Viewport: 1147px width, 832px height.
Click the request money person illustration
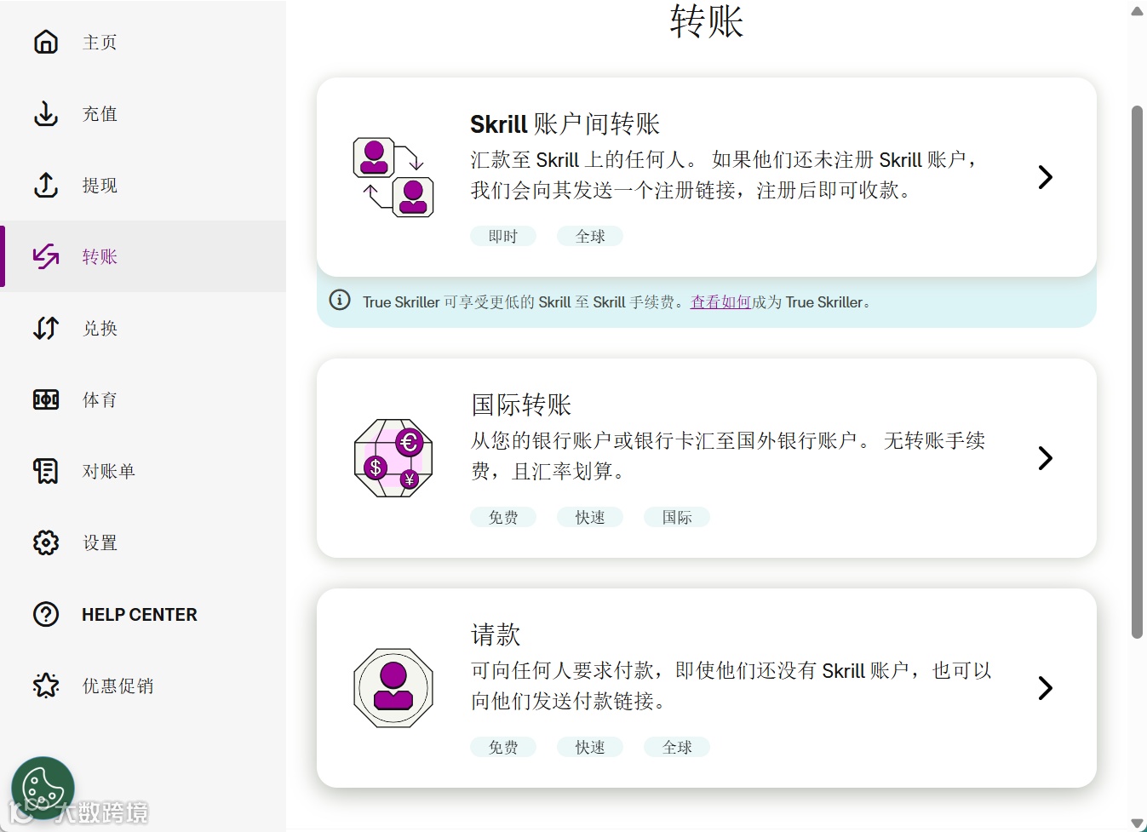coord(393,688)
